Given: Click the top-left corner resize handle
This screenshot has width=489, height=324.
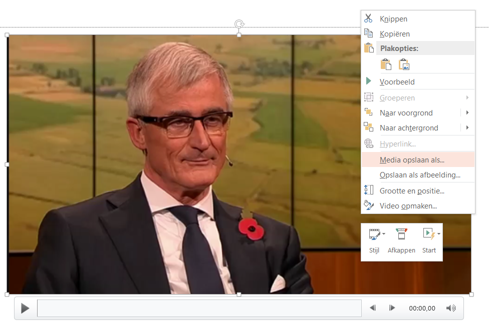Looking at the screenshot, I should pyautogui.click(x=7, y=35).
